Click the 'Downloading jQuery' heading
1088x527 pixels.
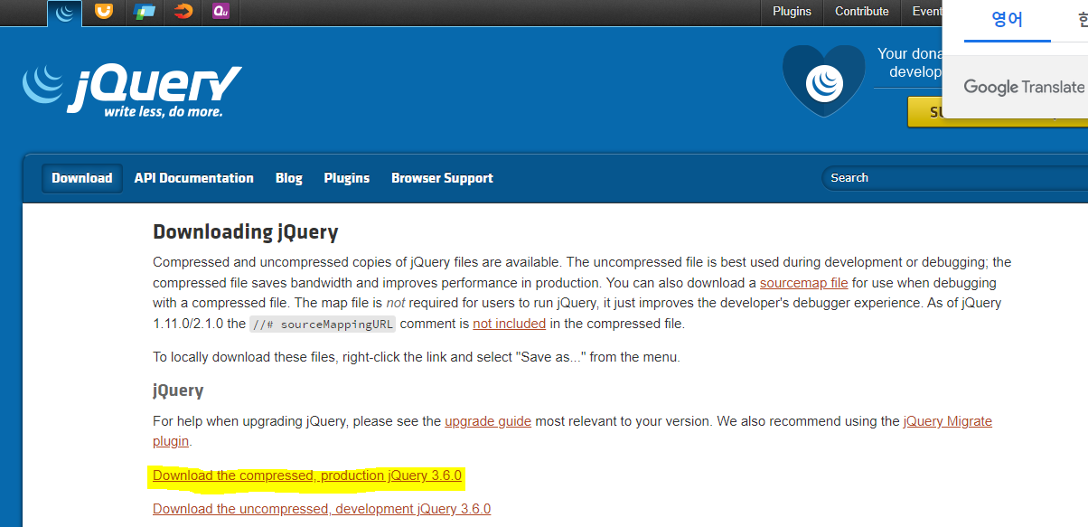tap(246, 232)
